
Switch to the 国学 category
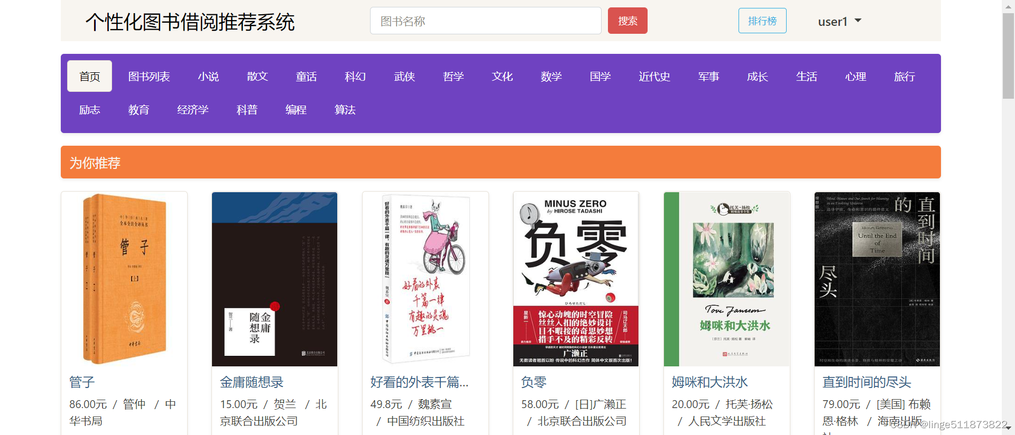tap(601, 77)
